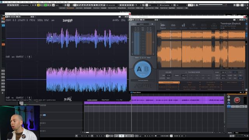Open the Link to Grid dropdown
This screenshot has height=140, width=249.
tap(112, 5)
